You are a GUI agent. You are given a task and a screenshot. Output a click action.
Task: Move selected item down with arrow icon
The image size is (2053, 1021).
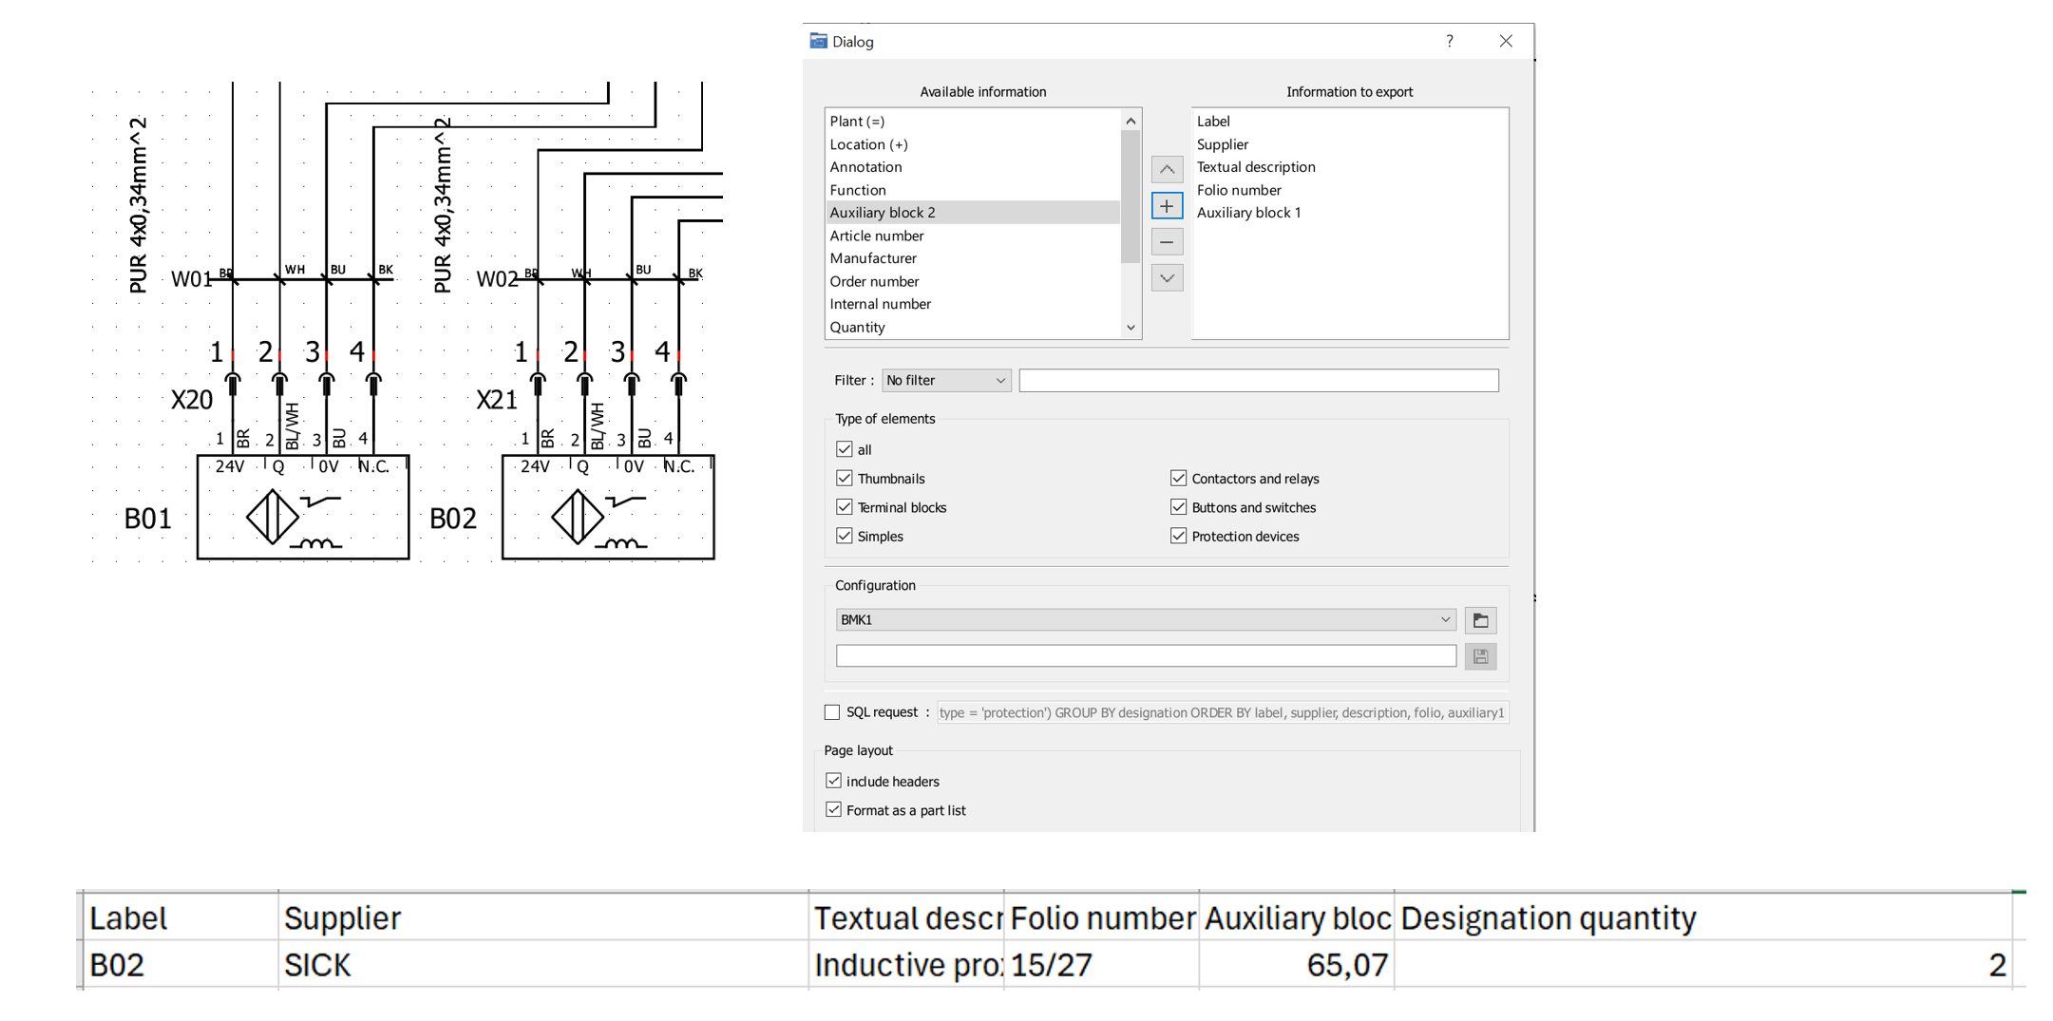tap(1167, 278)
